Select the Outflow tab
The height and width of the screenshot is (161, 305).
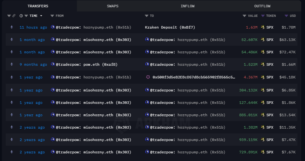coord(262,6)
